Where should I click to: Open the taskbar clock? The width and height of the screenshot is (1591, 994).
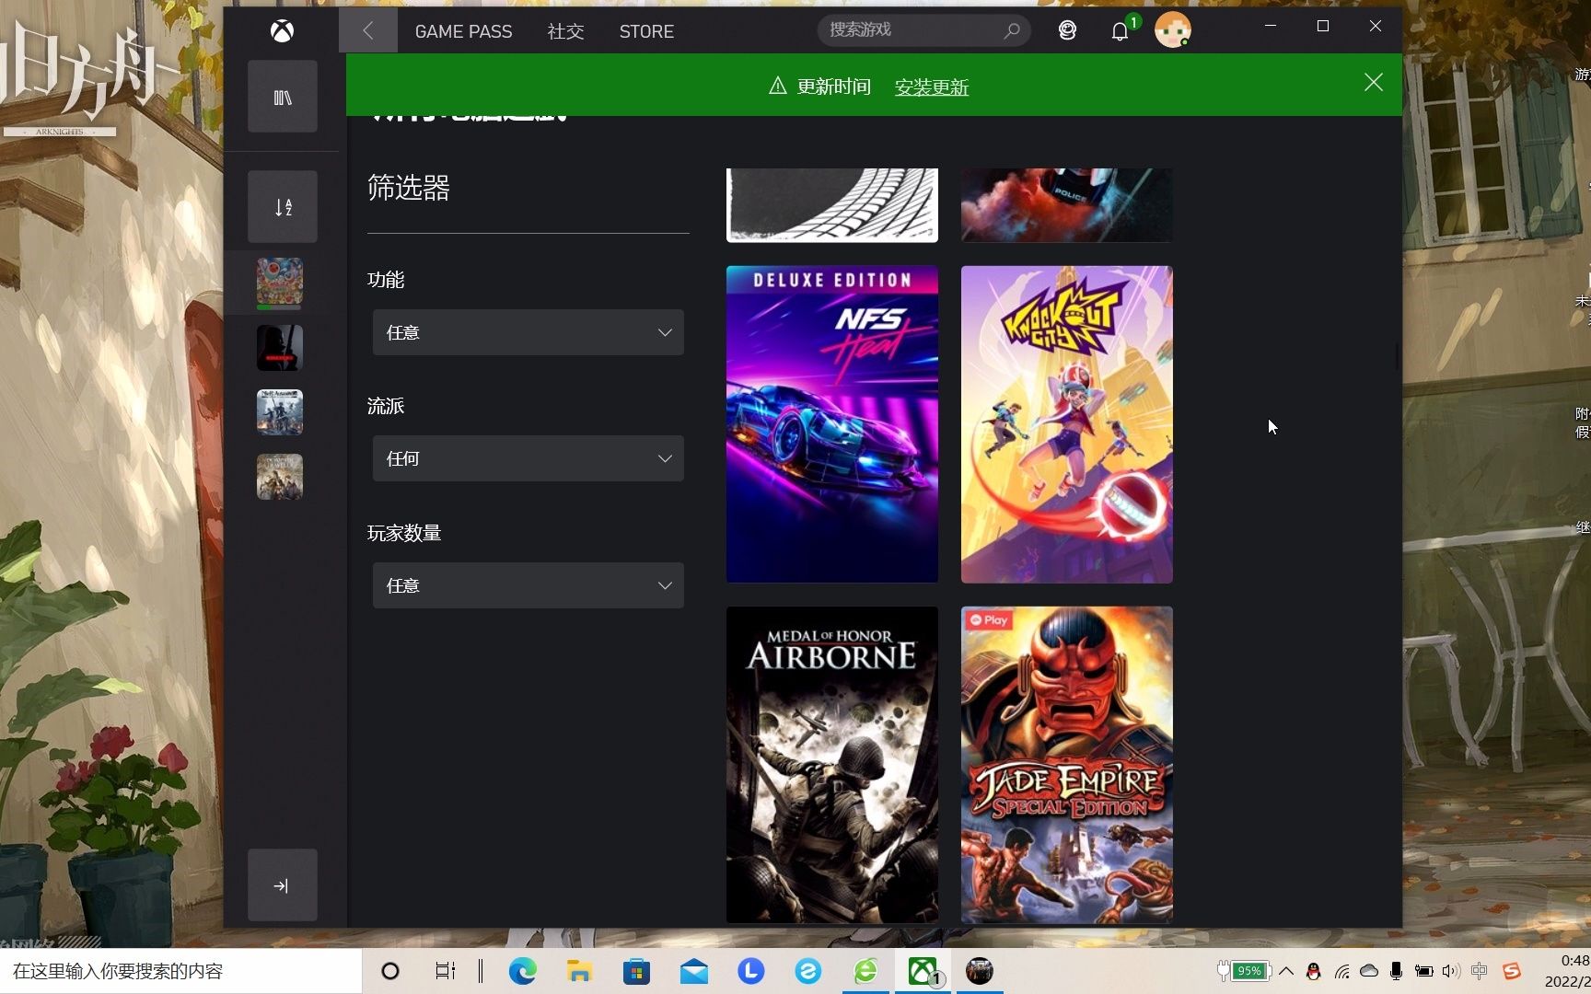coord(1568,971)
